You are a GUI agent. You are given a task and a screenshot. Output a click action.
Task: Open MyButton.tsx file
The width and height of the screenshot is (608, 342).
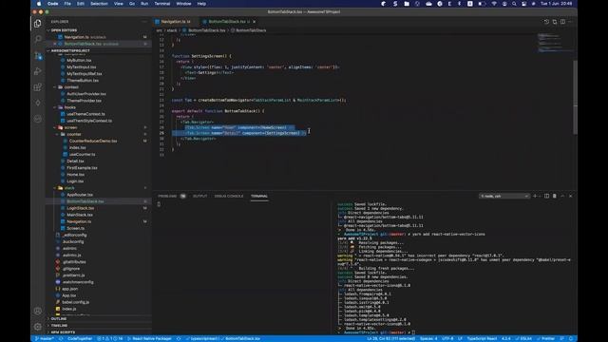click(79, 61)
